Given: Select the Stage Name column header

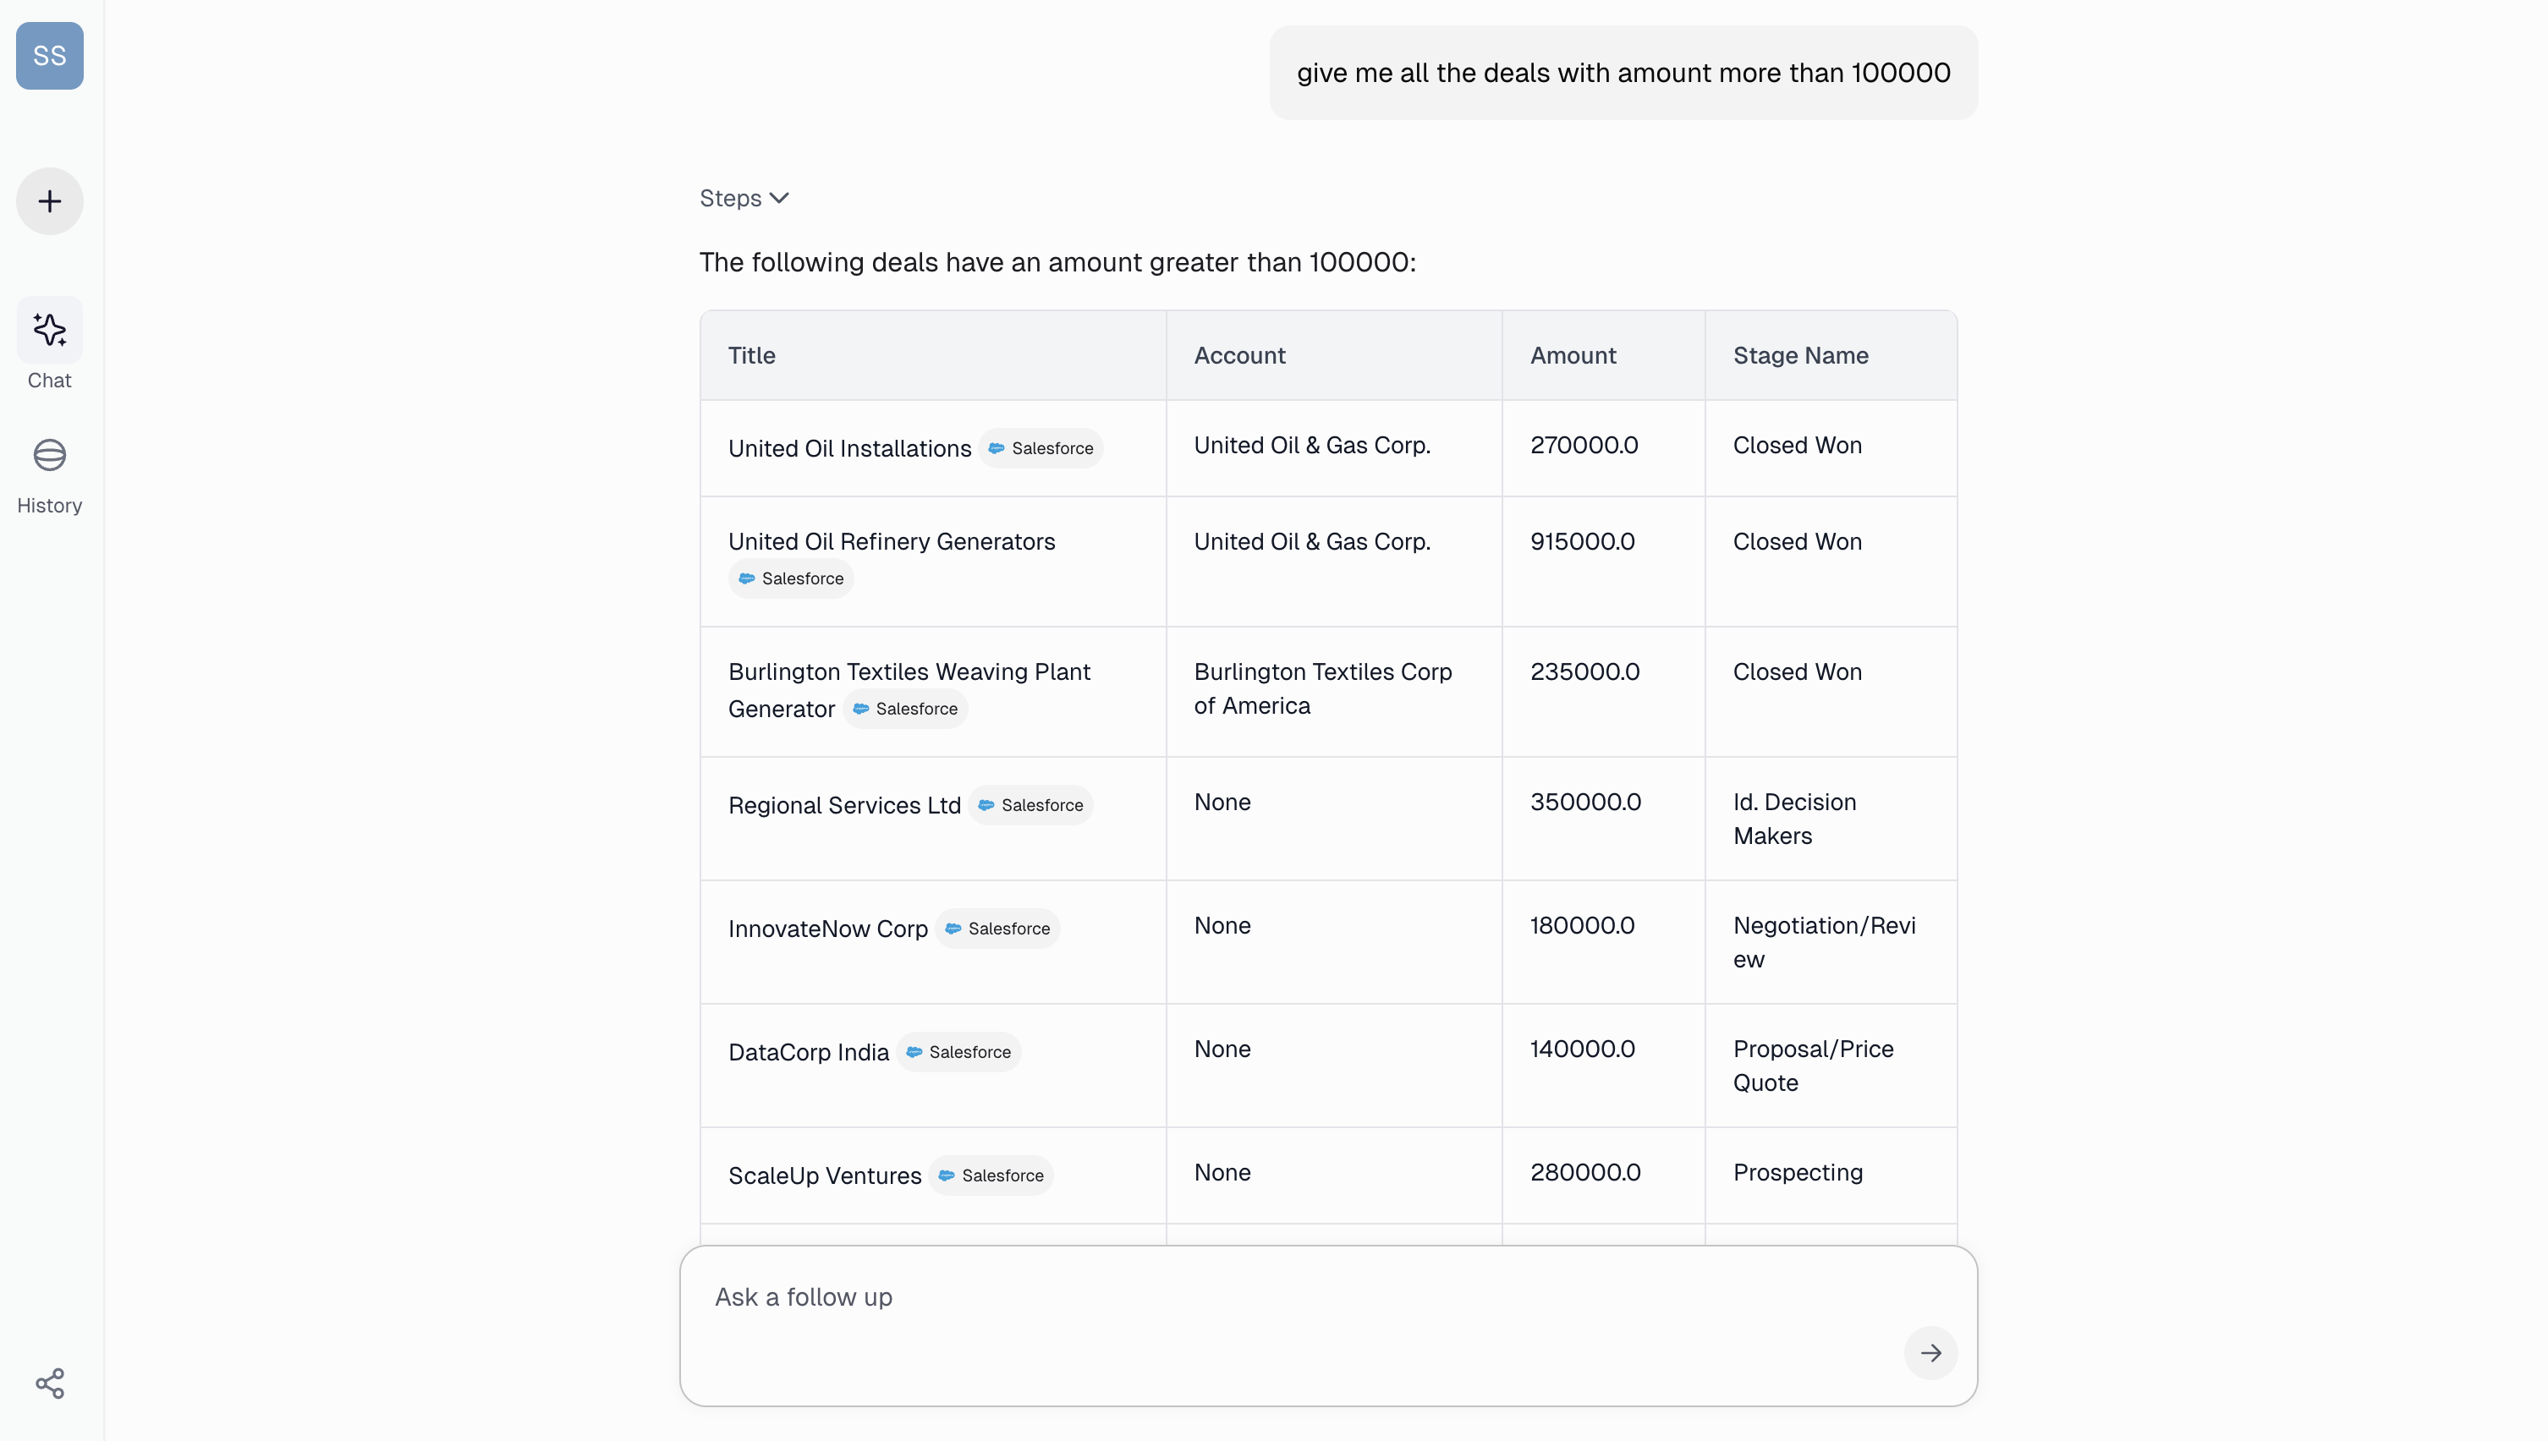Looking at the screenshot, I should (1799, 355).
